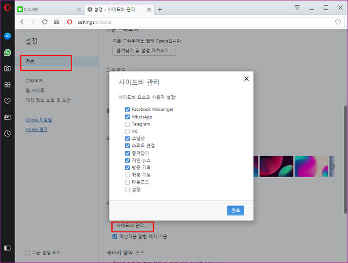
Task: Add page to bookmarks heart in address bar
Action: tap(338, 21)
